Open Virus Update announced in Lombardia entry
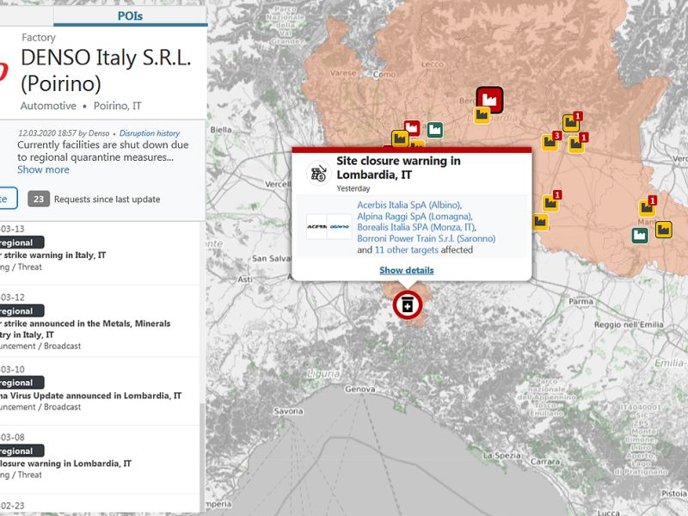This screenshot has height=516, width=688. coord(100,391)
